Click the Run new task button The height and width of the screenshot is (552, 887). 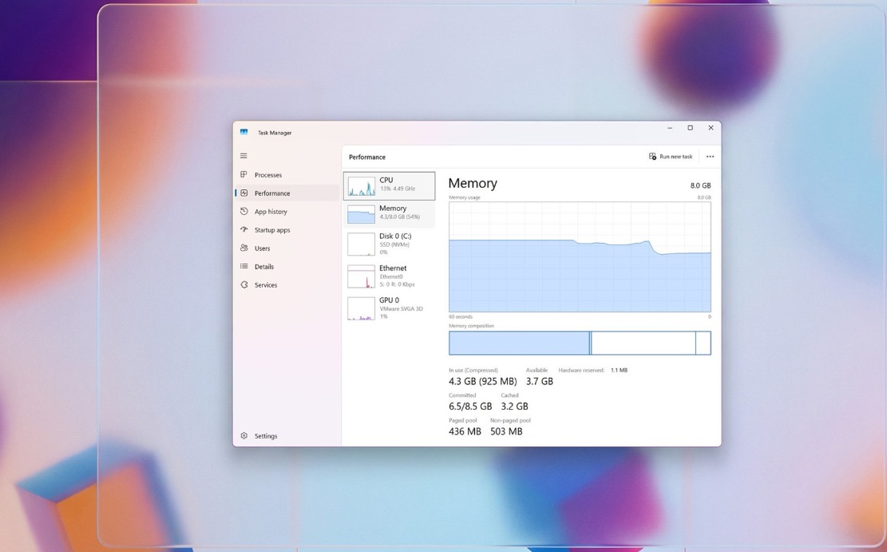pos(671,157)
